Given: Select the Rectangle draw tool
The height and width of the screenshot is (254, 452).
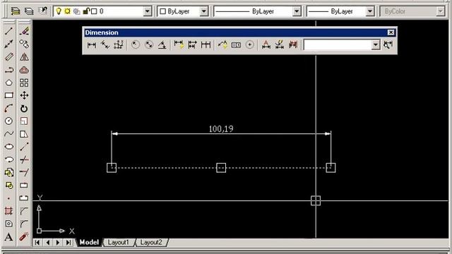Looking at the screenshot, I should pyautogui.click(x=9, y=95).
